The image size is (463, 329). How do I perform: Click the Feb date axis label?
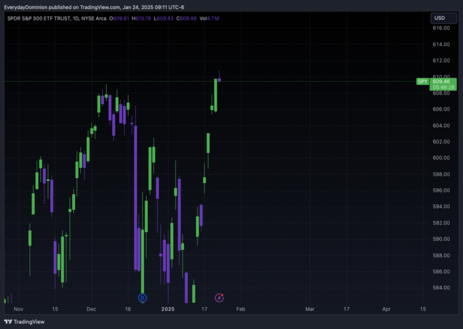(x=241, y=309)
